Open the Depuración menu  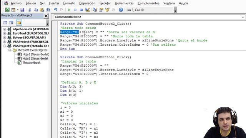87,3
